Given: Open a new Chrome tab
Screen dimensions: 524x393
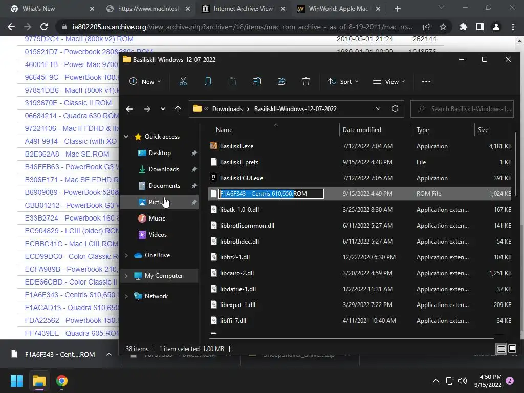Looking at the screenshot, I should pyautogui.click(x=397, y=9).
